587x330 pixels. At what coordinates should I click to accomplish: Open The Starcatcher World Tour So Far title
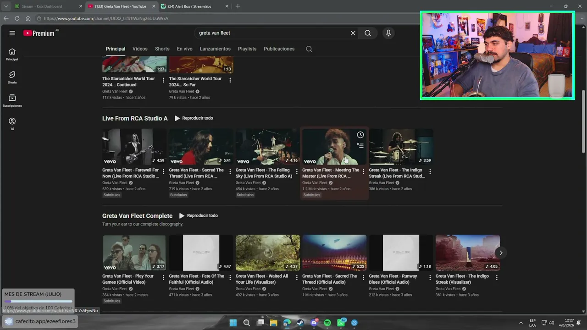click(195, 82)
